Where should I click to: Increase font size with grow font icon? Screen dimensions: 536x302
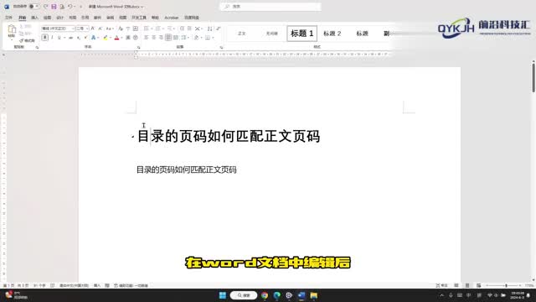tap(93, 29)
